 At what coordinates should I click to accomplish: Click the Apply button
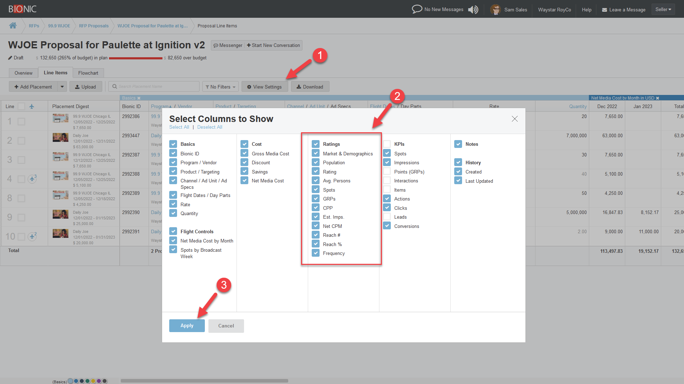[187, 326]
